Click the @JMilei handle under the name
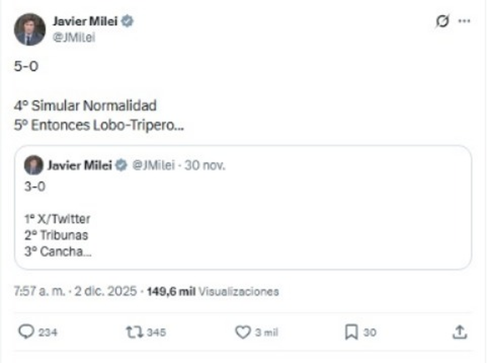This screenshot has height=363, width=487. [73, 37]
